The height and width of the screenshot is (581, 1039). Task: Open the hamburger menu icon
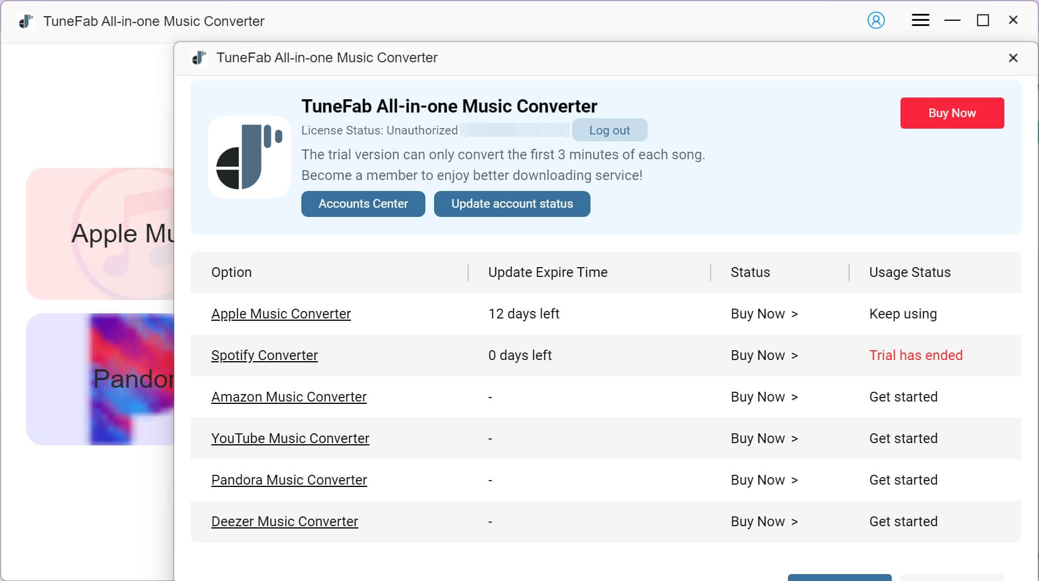(x=921, y=20)
